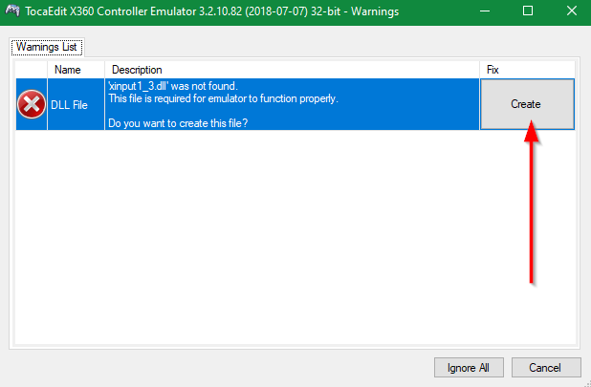The width and height of the screenshot is (591, 387).
Task: Maximize the Warnings window
Action: pyautogui.click(x=528, y=11)
